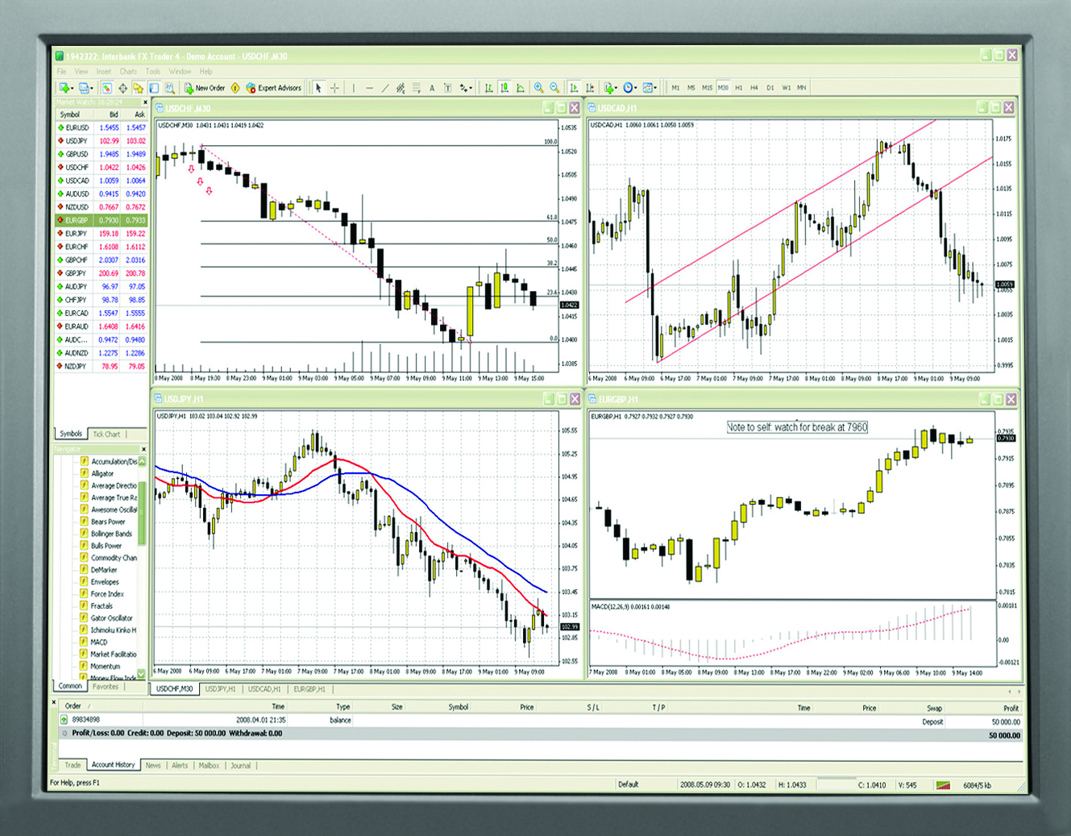The image size is (1071, 836).
Task: Select the crosshair tool
Action: coord(334,88)
